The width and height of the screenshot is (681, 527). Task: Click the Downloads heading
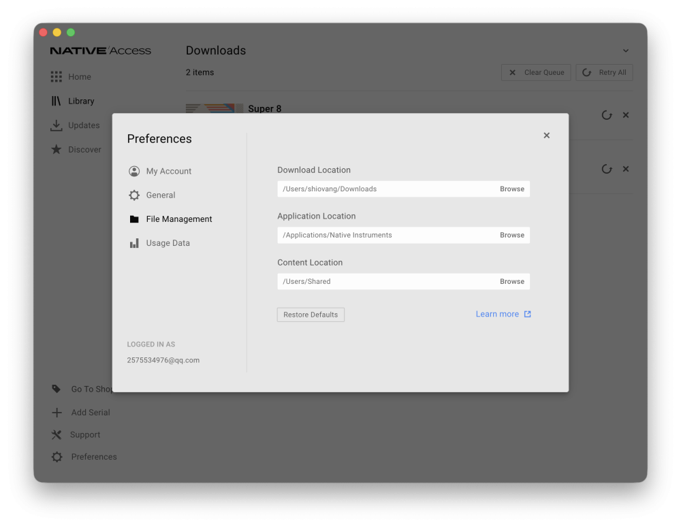point(216,50)
